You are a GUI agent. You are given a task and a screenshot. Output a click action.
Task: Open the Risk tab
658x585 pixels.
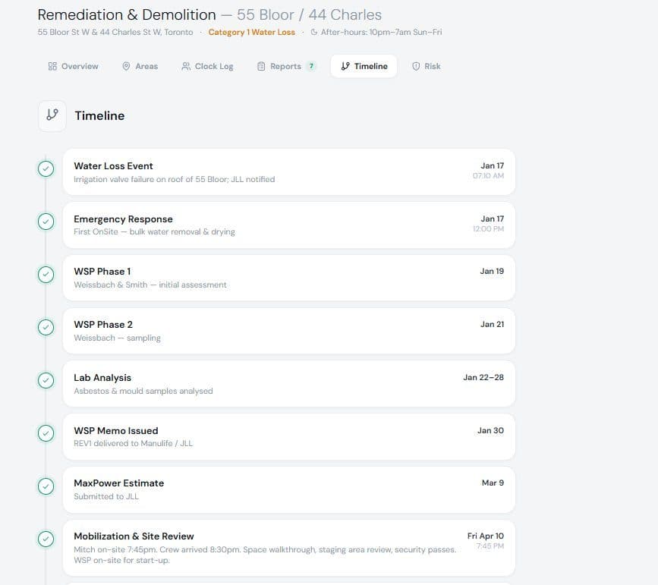coord(427,66)
